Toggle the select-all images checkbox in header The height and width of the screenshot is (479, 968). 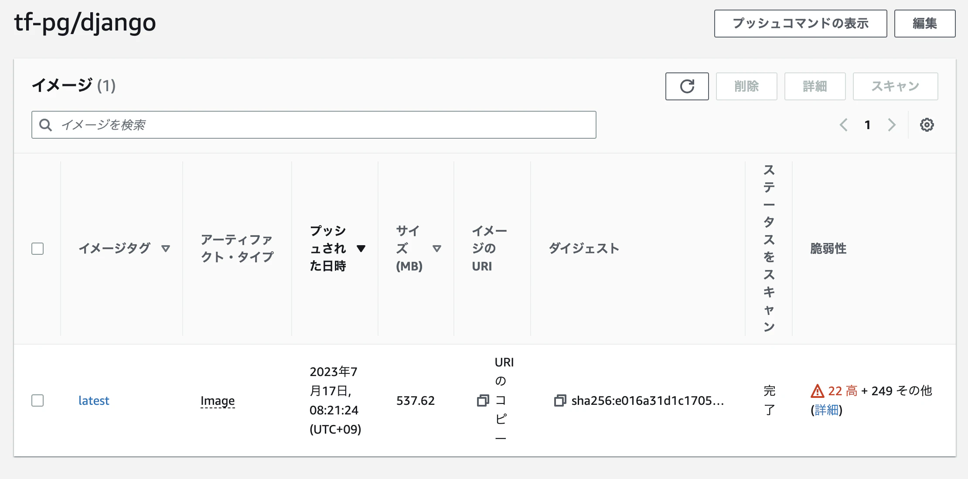pyautogui.click(x=37, y=249)
